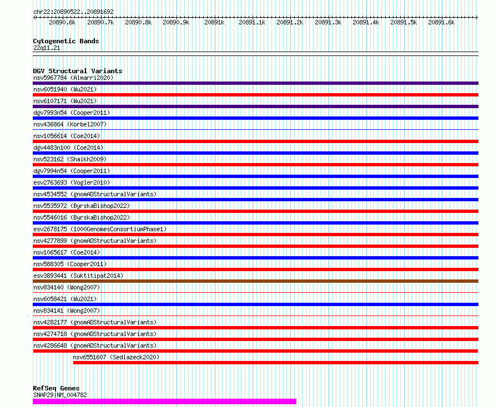494x407 pixels.
Task: Click the blue bar under dgv7994n54
Action: click(x=255, y=176)
